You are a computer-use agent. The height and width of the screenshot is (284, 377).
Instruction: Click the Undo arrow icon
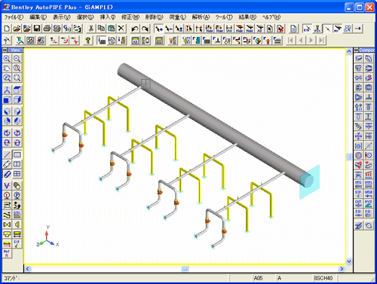[135, 29]
